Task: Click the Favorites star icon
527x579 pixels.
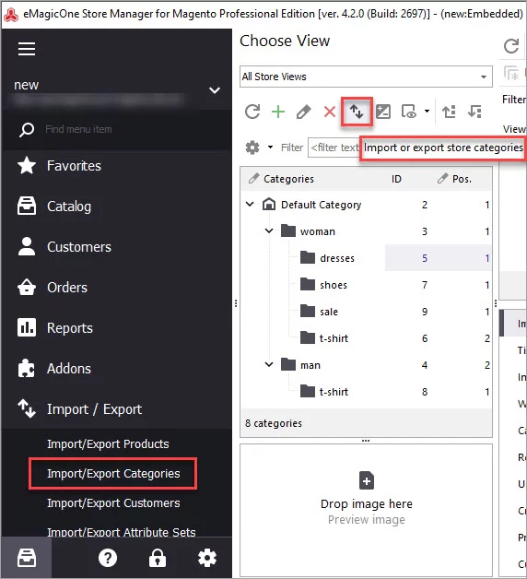Action: (27, 165)
